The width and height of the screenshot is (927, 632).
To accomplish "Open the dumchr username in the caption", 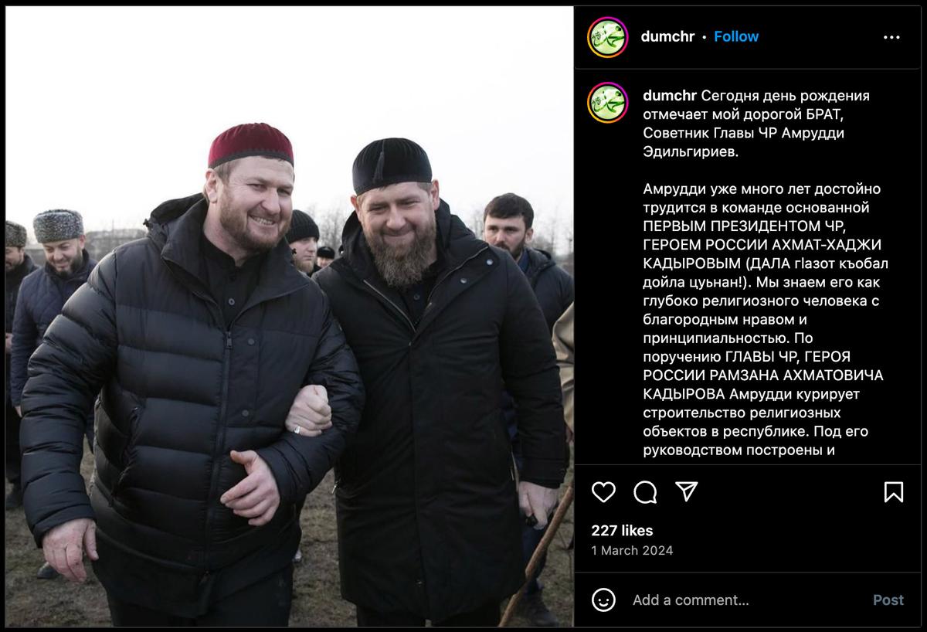I will coord(670,96).
